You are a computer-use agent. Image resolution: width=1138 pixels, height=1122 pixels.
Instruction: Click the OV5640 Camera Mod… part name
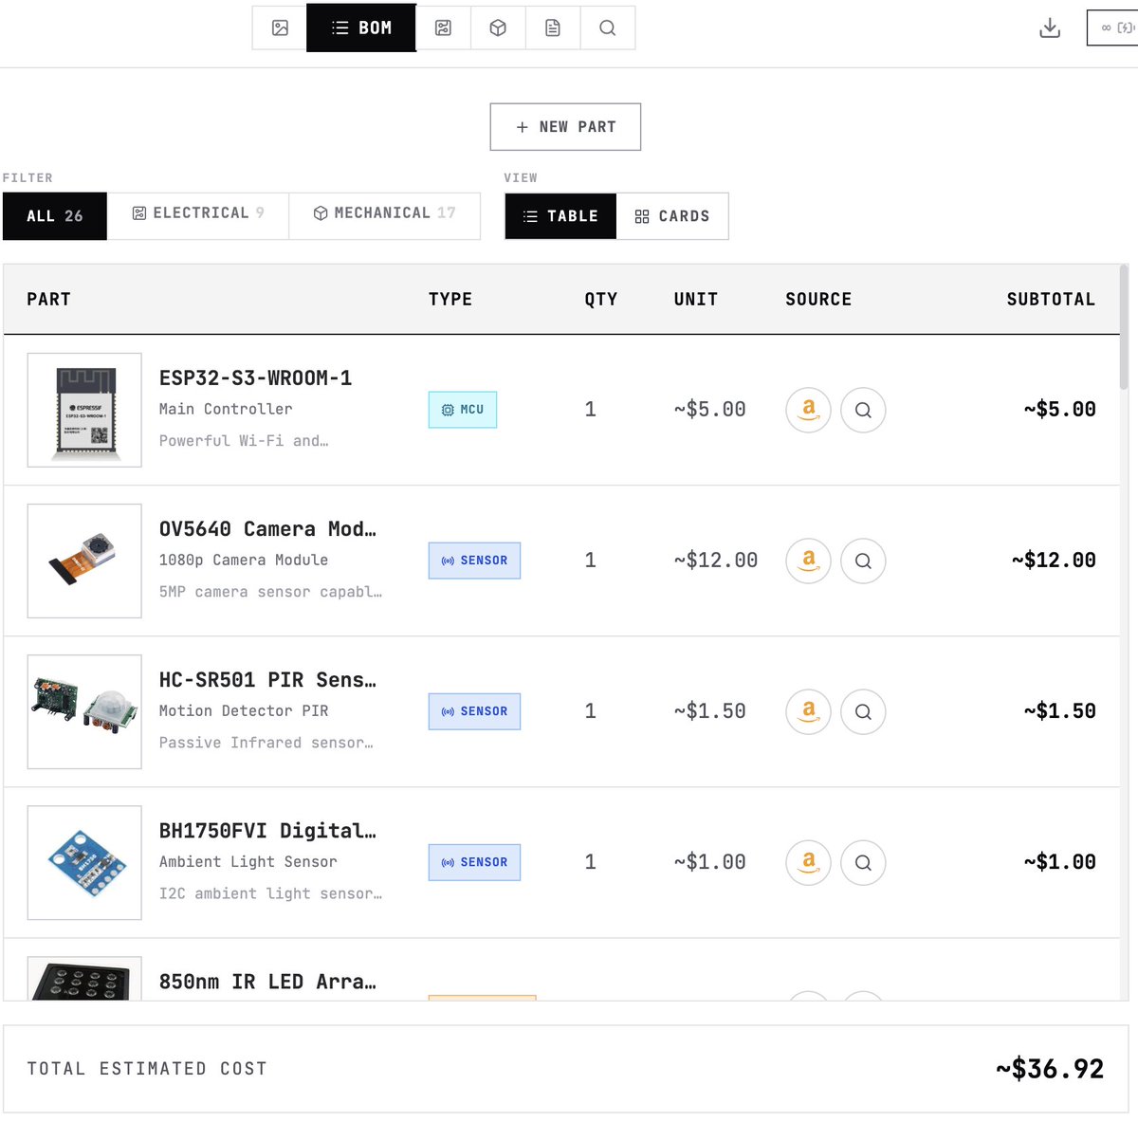[x=267, y=528]
